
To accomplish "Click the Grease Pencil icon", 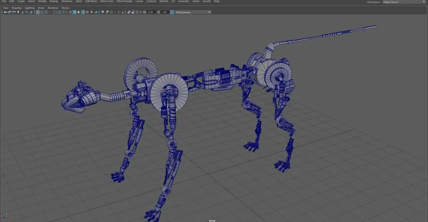I will [31, 12].
